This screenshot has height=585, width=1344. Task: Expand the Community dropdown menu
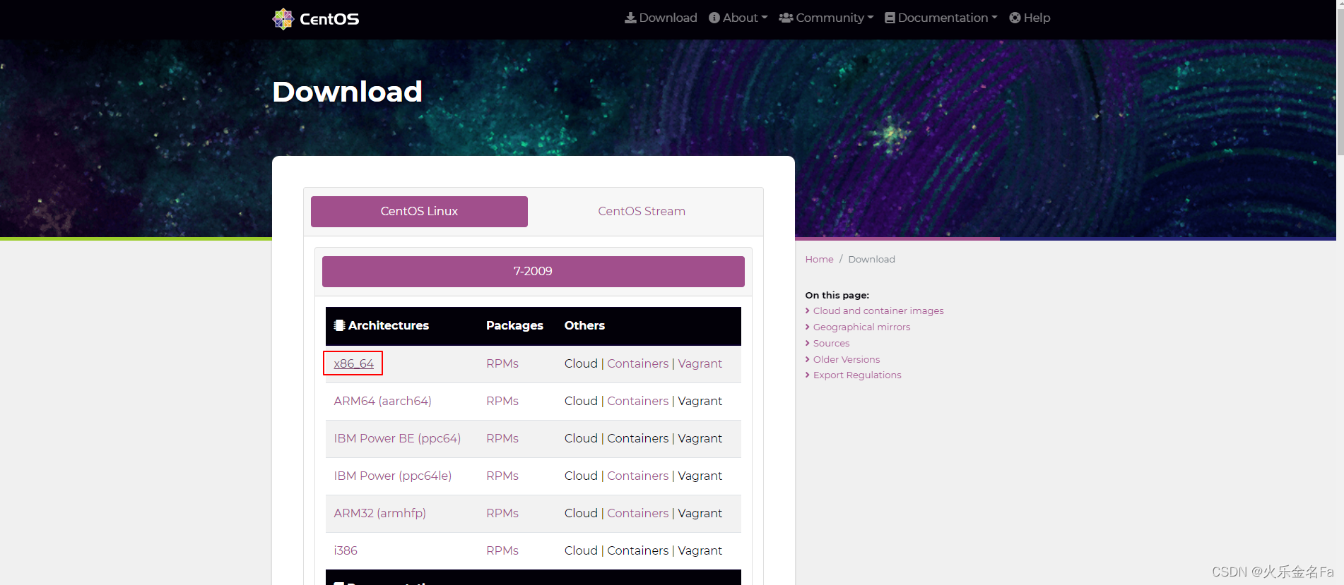826,18
